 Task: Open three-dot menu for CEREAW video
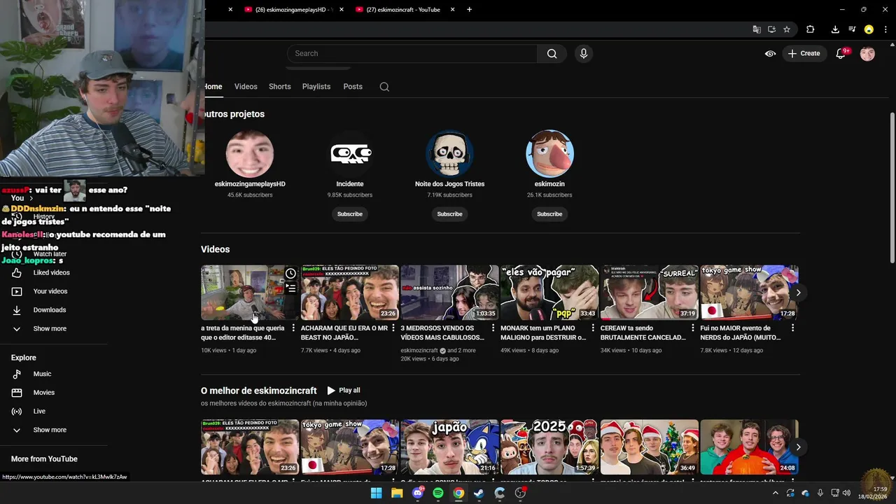(x=693, y=328)
